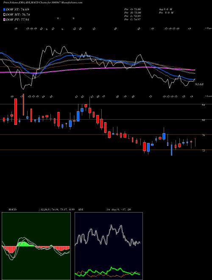Click the ADX '(14 day)' values text
The height and width of the screenshot is (280, 212).
(x=118, y=210)
